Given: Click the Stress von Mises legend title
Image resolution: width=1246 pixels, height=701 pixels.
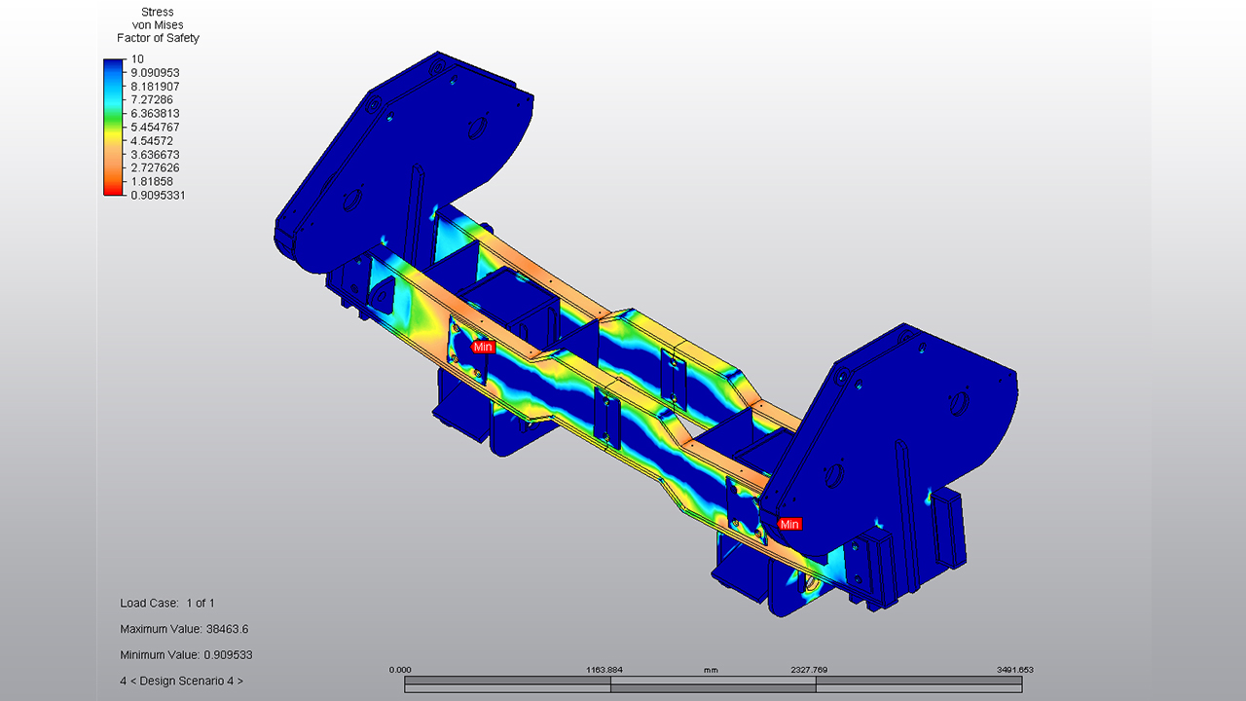Looking at the screenshot, I should coord(158,25).
